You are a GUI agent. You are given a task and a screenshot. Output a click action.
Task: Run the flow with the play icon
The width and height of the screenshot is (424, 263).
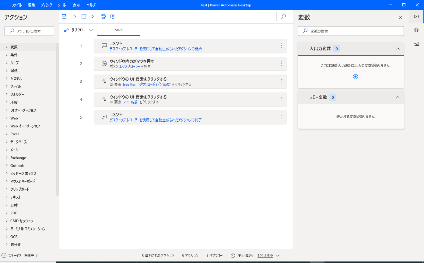74,16
